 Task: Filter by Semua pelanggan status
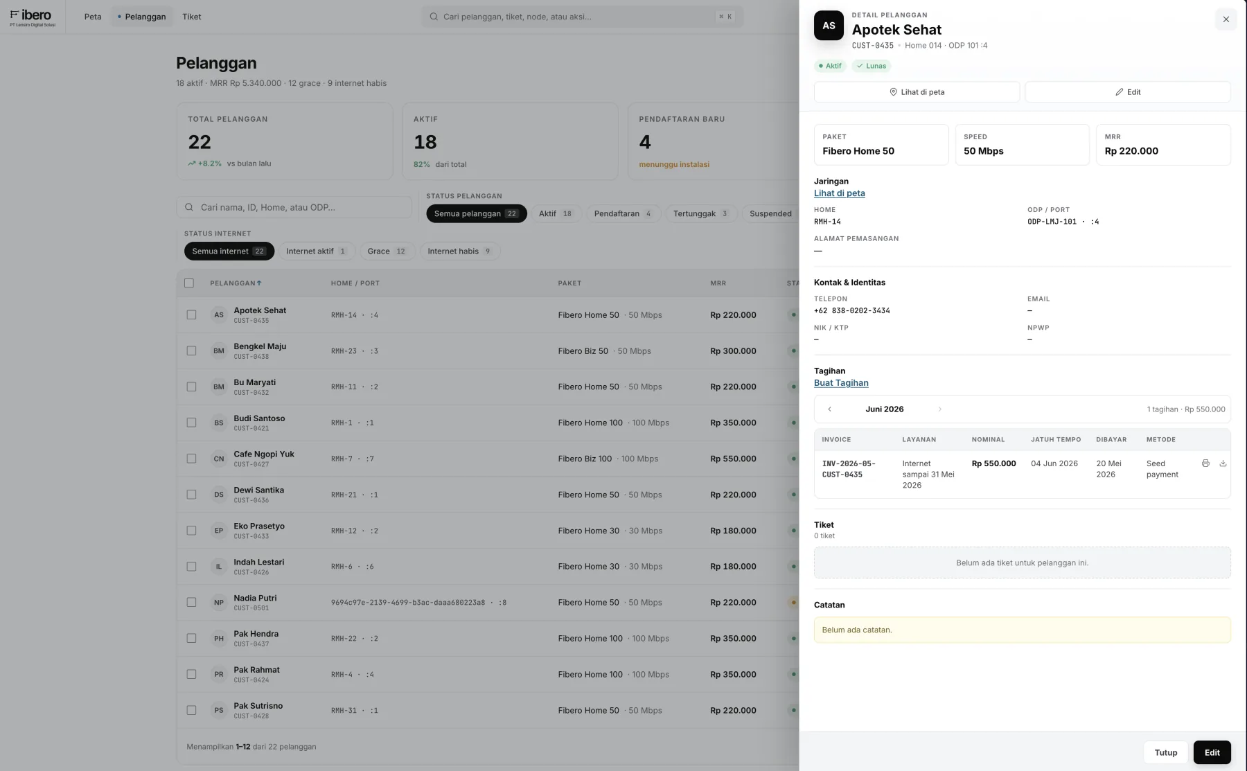(x=477, y=214)
